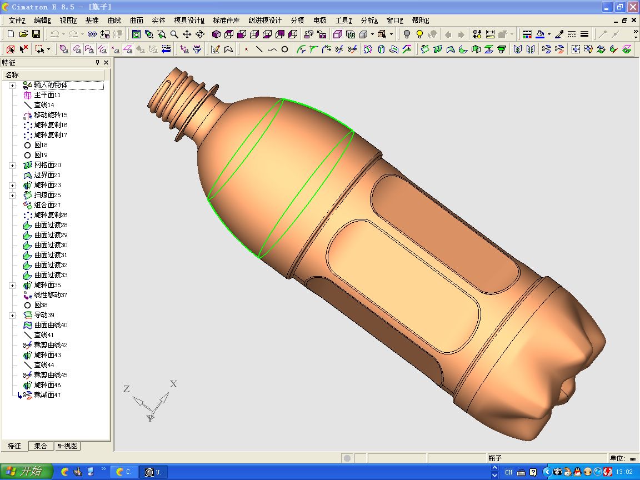Open the 曲面 menu
The height and width of the screenshot is (480, 640).
(137, 21)
